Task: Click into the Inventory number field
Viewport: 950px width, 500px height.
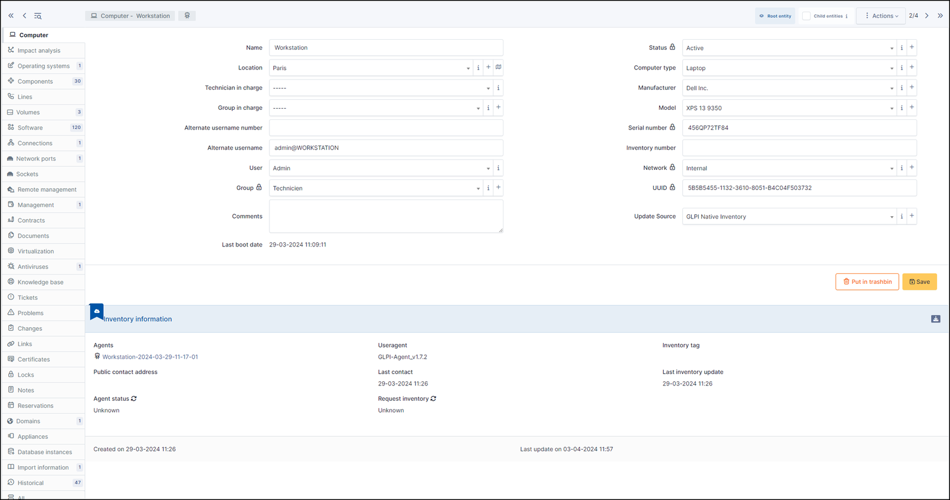Action: [799, 148]
